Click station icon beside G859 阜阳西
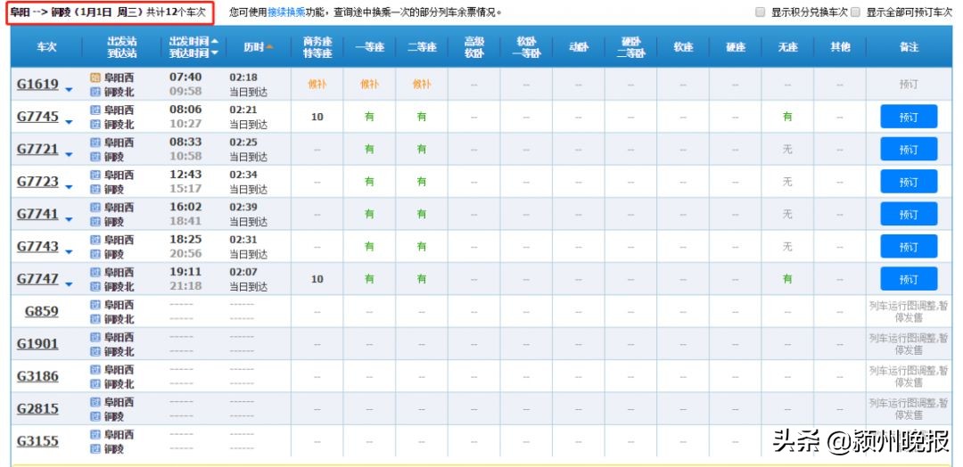Screen dimensions: 963x467 (95, 305)
